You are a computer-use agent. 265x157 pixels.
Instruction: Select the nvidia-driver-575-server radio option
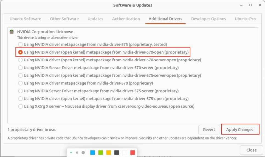[21, 91]
